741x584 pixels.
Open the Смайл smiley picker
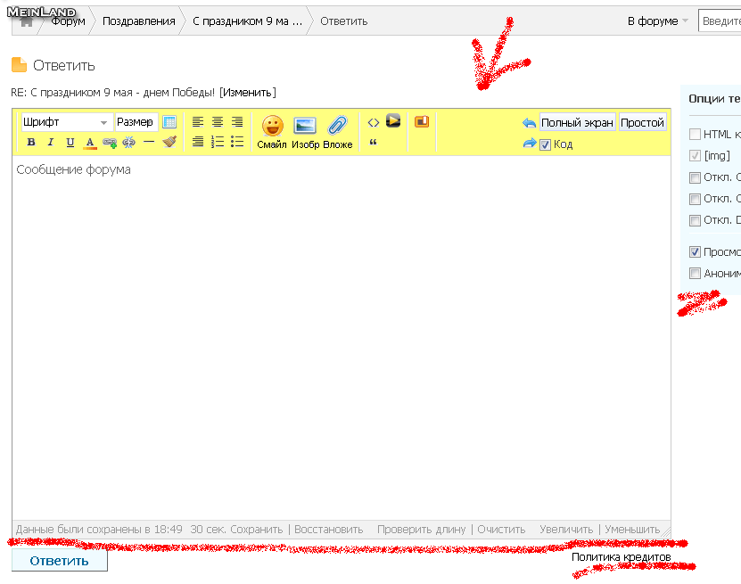272,131
